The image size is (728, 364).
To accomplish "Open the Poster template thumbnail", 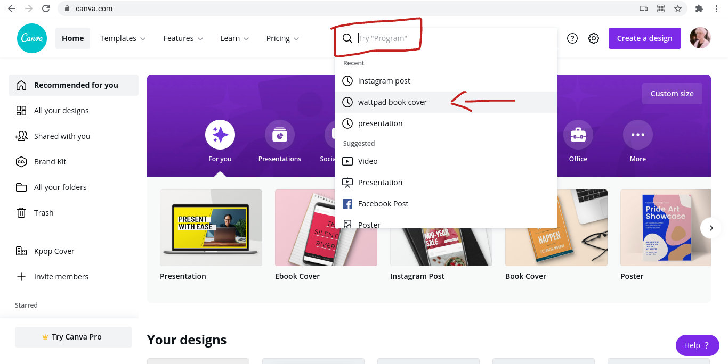I will click(x=666, y=228).
